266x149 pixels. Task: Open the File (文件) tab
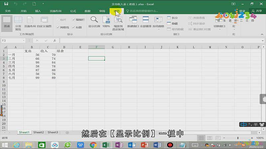pos(8,11)
